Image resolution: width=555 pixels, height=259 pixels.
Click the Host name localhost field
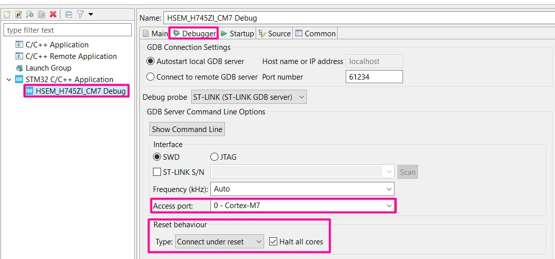tap(374, 61)
